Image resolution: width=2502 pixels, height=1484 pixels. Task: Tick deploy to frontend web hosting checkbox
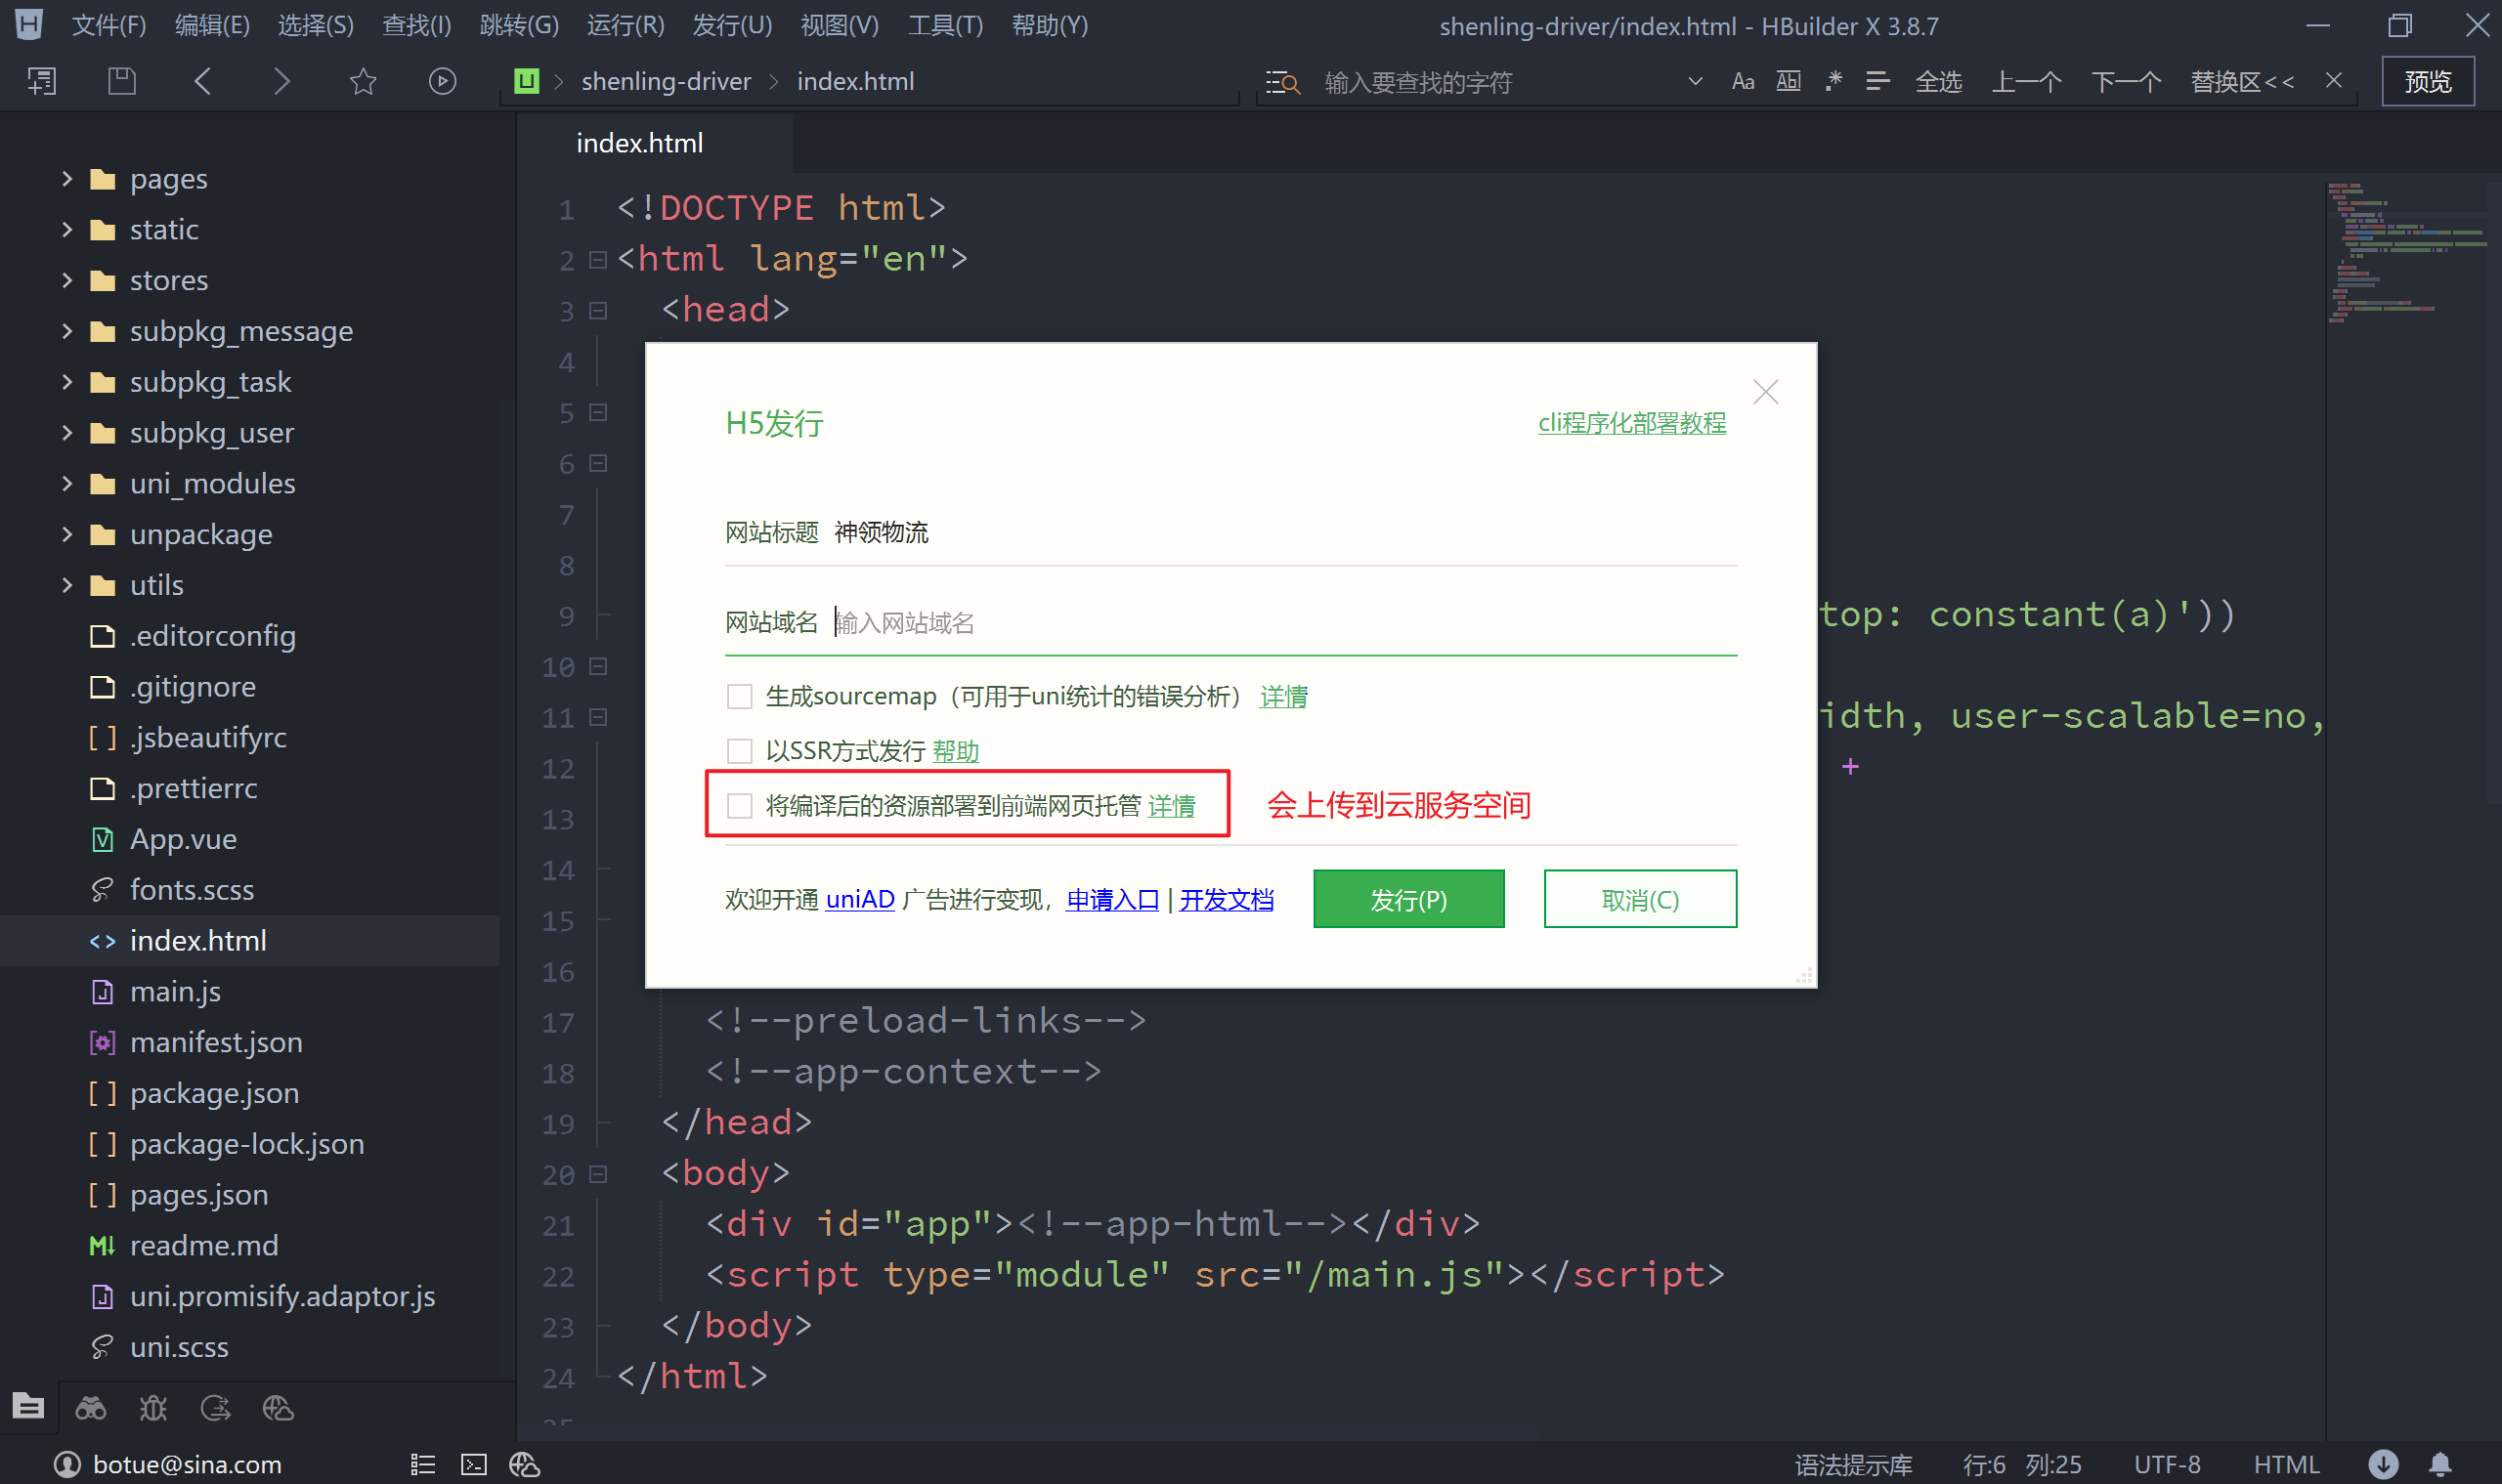coord(739,805)
